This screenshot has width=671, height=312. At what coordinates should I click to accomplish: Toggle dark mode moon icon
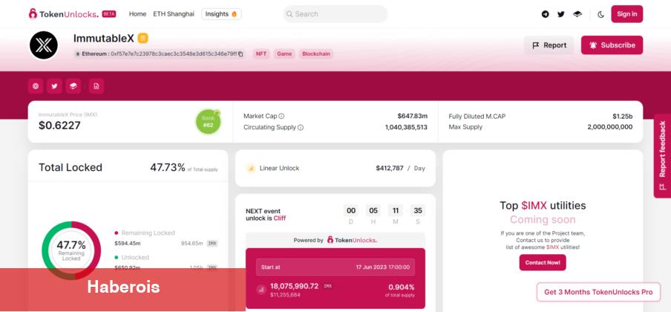(600, 14)
